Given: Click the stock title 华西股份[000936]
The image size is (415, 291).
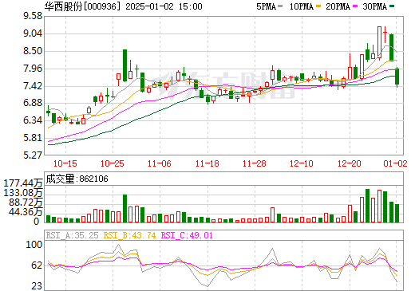Looking at the screenshot, I should pos(82,6).
